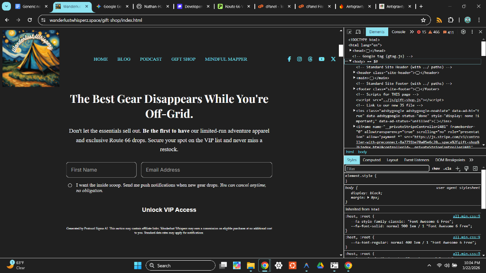Open the GIFT SHOP navigation link
This screenshot has width=486, height=273.
[183, 59]
